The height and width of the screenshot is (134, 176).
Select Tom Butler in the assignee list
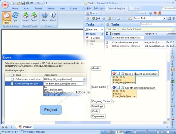point(60,95)
